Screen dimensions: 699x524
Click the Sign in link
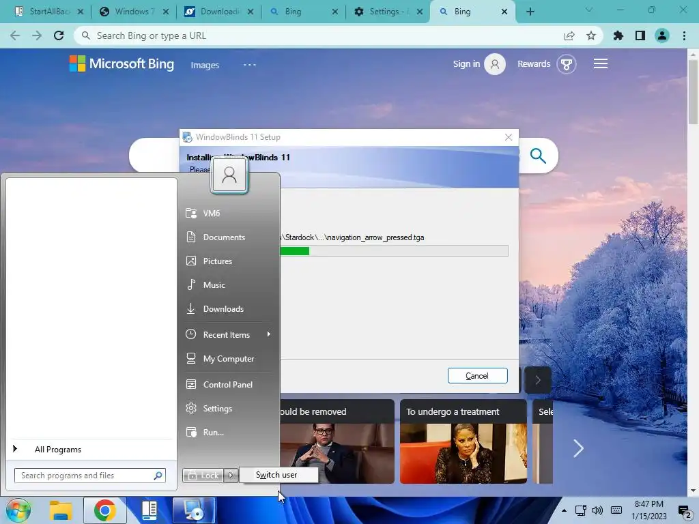coord(466,64)
